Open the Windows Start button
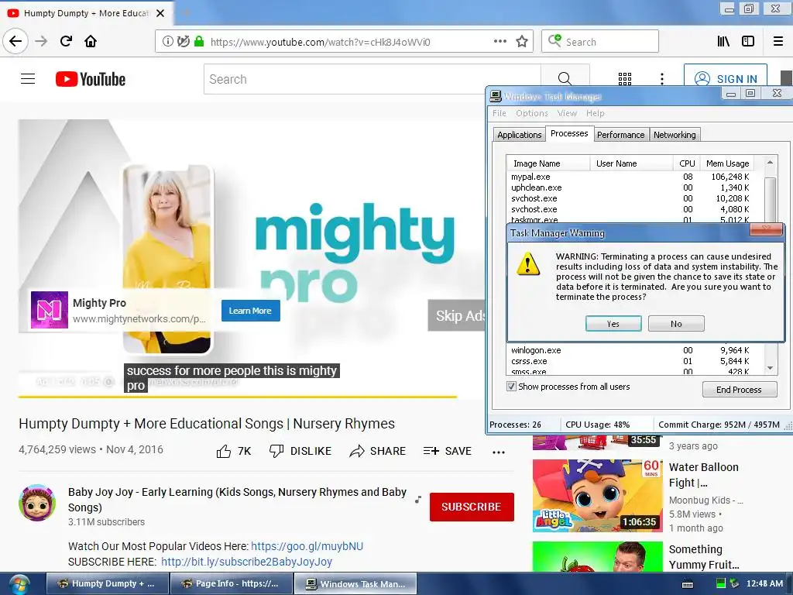The image size is (793, 595). [19, 584]
